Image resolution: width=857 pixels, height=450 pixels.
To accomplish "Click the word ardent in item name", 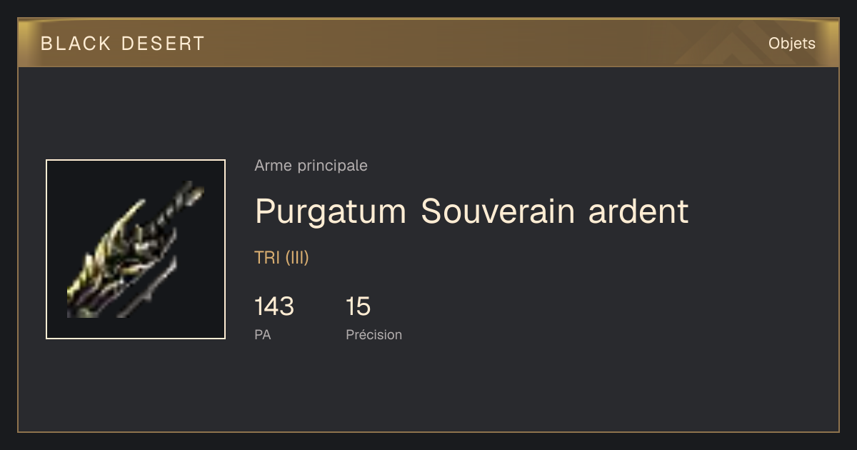I will coord(639,211).
